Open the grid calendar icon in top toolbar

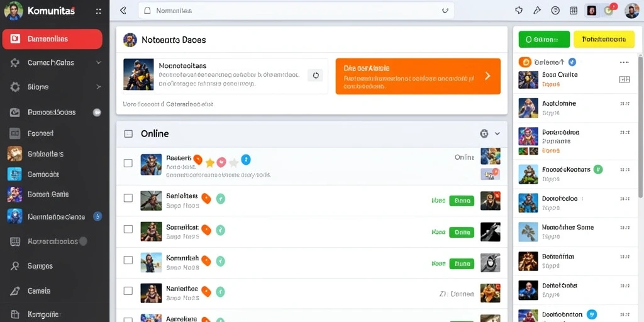[x=574, y=11]
